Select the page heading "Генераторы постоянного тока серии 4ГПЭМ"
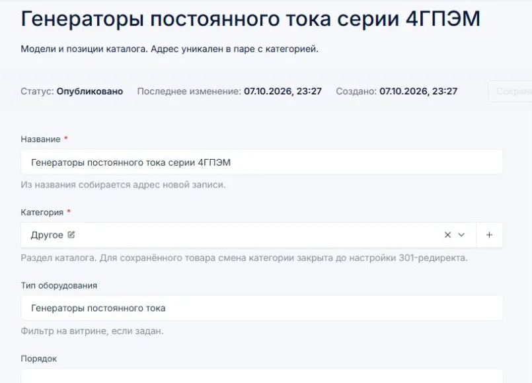 tap(250, 18)
